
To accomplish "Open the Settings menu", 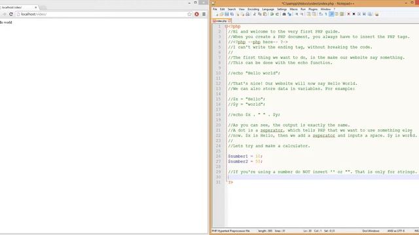I will pyautogui.click(x=282, y=9).
